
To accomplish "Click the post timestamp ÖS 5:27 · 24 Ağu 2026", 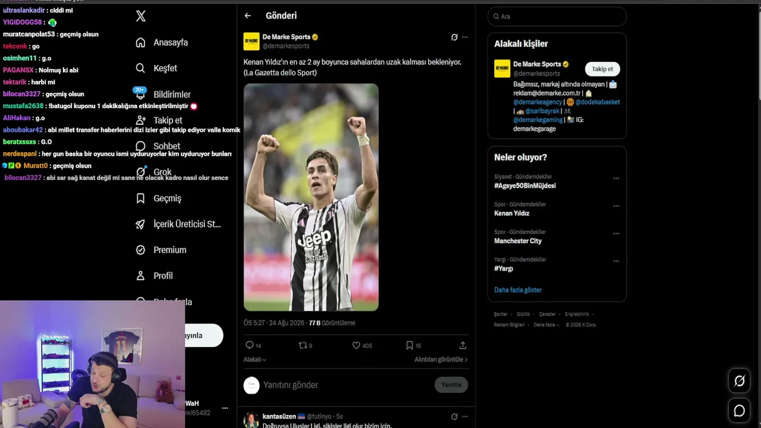I will [274, 323].
